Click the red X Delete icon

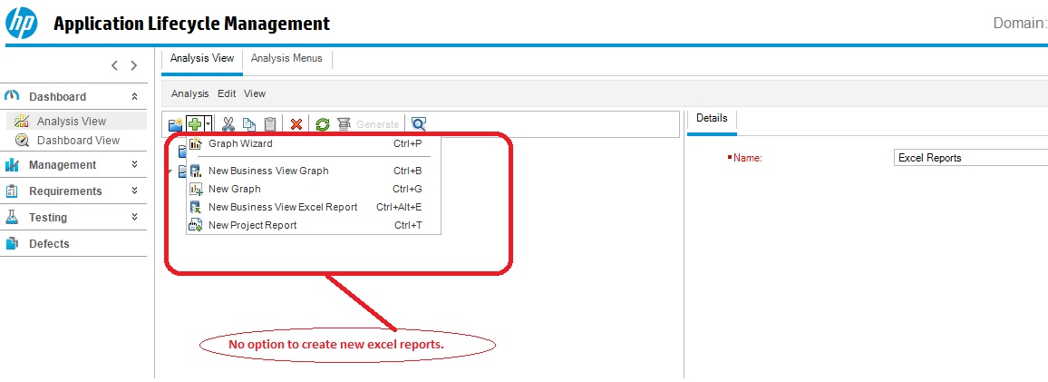pos(296,123)
